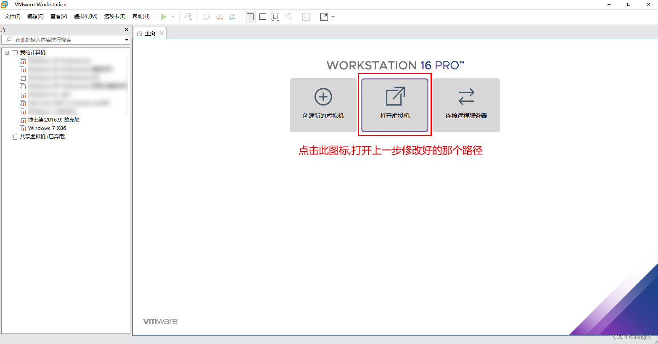Click the 打开虚拟机 icon to open a VM
Image resolution: width=658 pixels, height=344 pixels.
(x=394, y=105)
